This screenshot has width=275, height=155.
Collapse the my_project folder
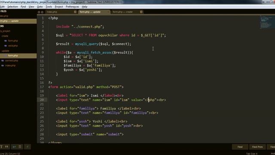[x=5, y=31]
